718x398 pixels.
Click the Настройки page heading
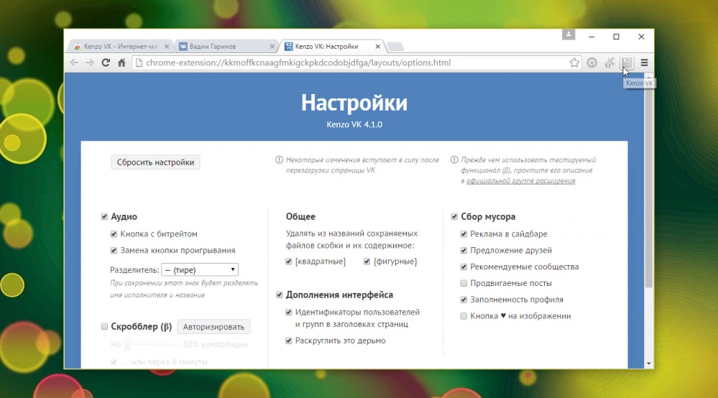354,103
